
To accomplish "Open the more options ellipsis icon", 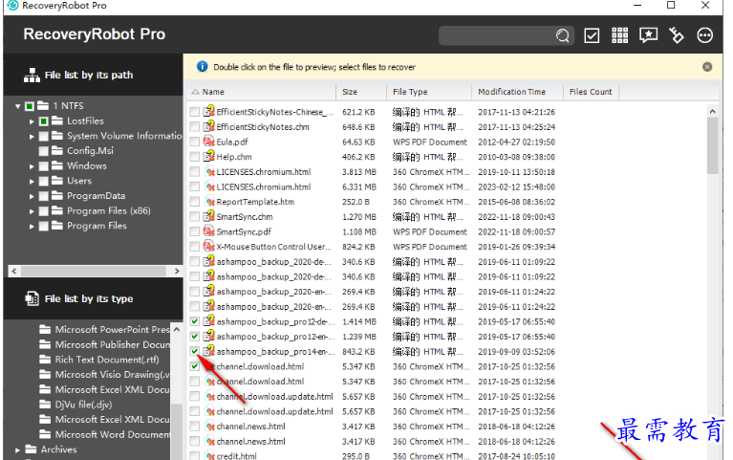I will [705, 35].
